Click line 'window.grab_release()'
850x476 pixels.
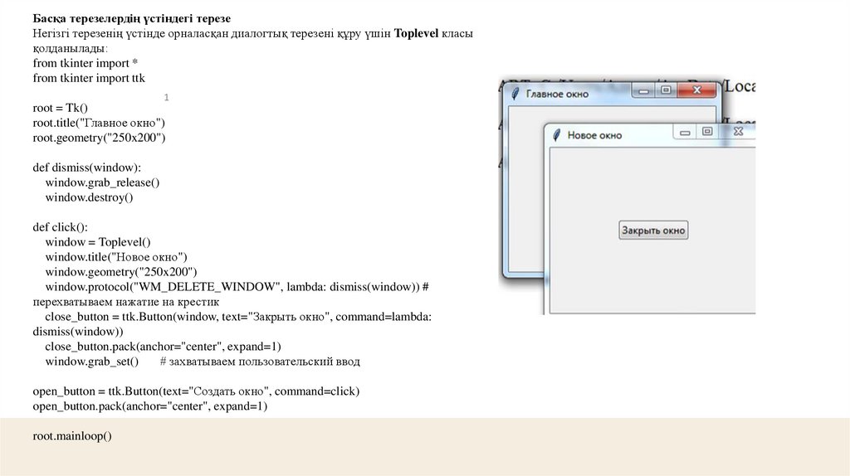102,182
